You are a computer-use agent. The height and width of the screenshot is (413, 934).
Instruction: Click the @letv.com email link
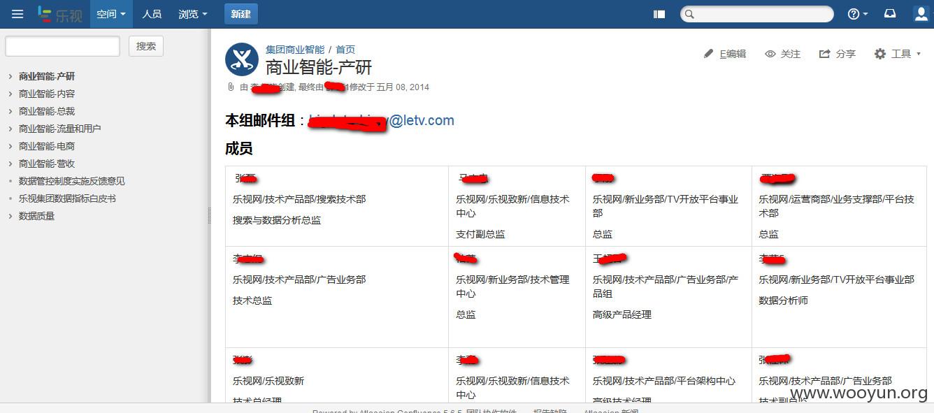tap(422, 120)
